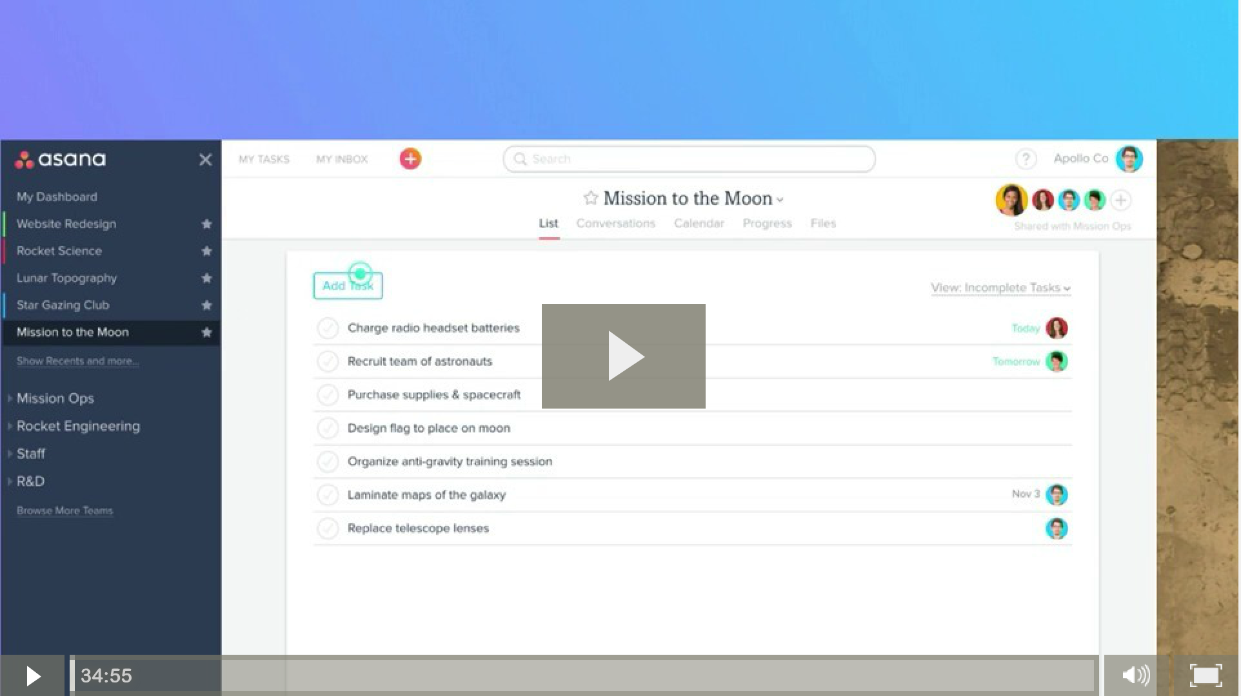Click the Apollo Co profile avatar
Viewport: 1241px width, 696px height.
(x=1129, y=159)
